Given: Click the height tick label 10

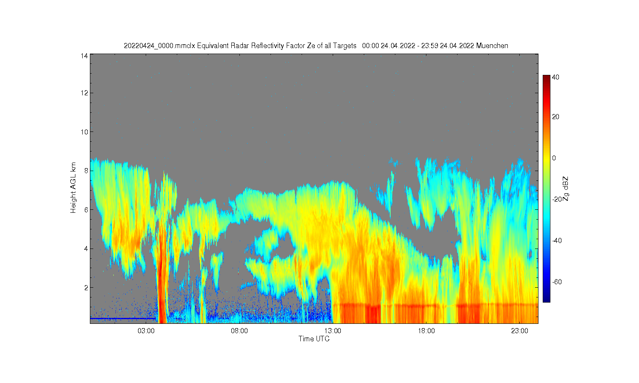Looking at the screenshot, I should 84,132.
